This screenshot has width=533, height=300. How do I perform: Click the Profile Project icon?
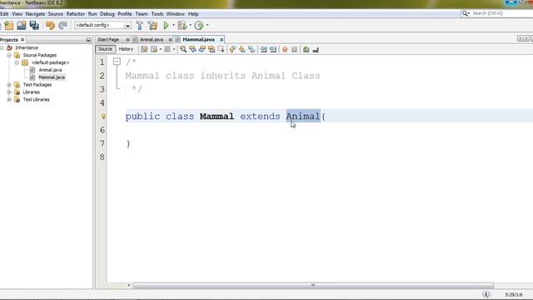[x=199, y=26]
